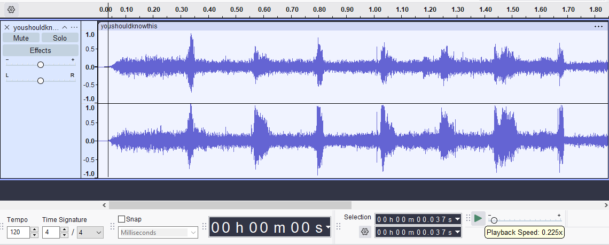This screenshot has width=609, height=245.
Task: Click the track gain slider knob
Action: click(x=41, y=65)
